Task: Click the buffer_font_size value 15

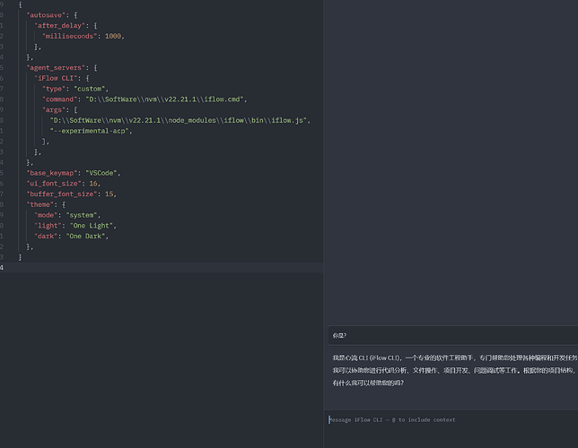Action: [x=109, y=194]
